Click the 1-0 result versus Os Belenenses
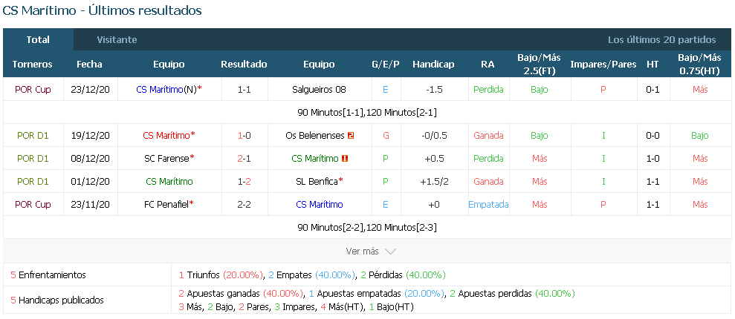 [x=245, y=136]
